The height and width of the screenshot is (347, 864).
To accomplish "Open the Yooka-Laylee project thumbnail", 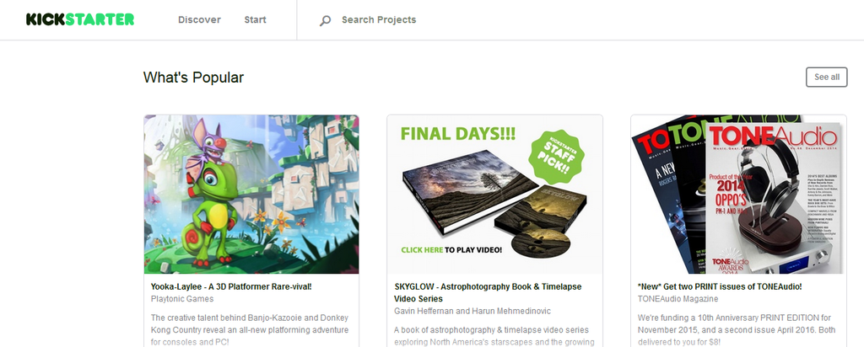I will [x=251, y=194].
